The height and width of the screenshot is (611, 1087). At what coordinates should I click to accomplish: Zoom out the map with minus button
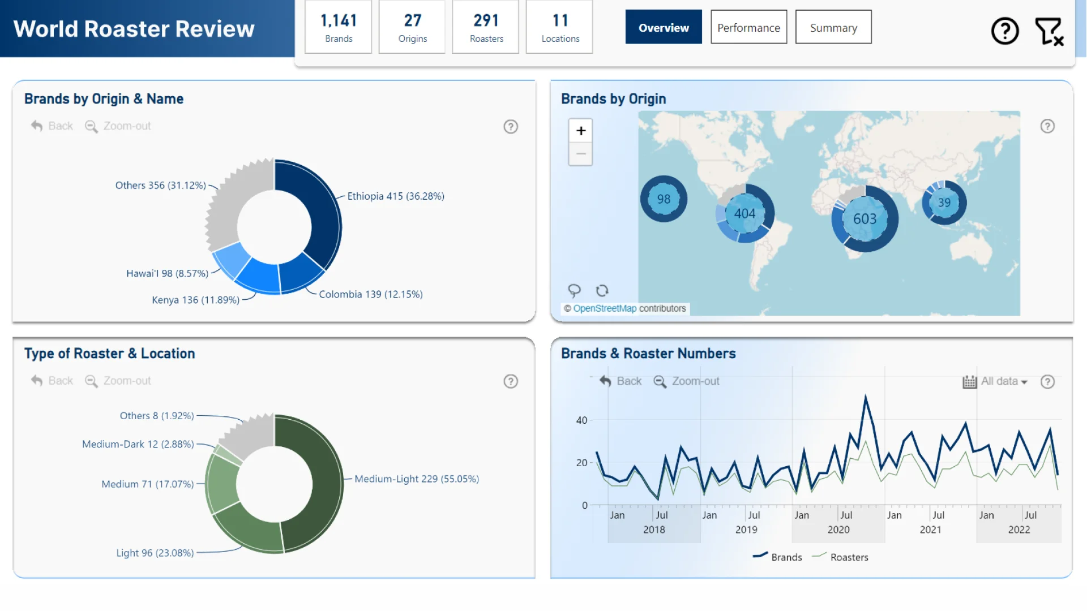(x=581, y=154)
